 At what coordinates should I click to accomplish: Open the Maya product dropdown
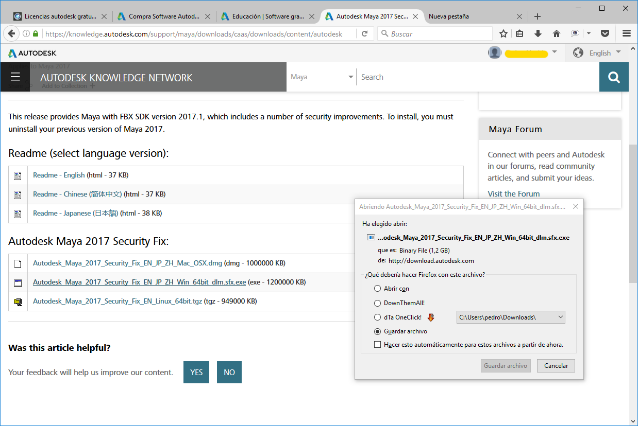[321, 77]
